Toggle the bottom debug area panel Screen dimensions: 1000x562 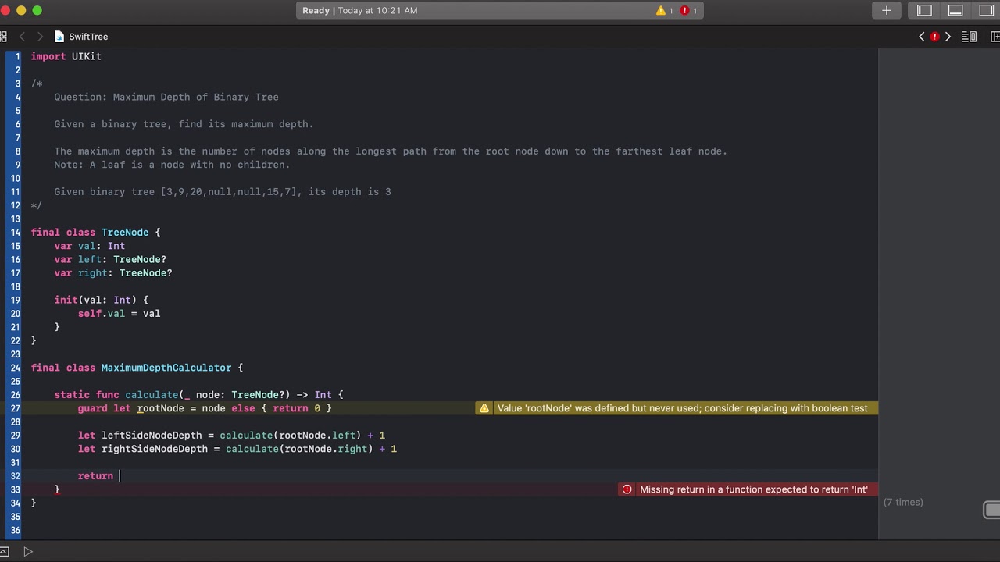(955, 10)
